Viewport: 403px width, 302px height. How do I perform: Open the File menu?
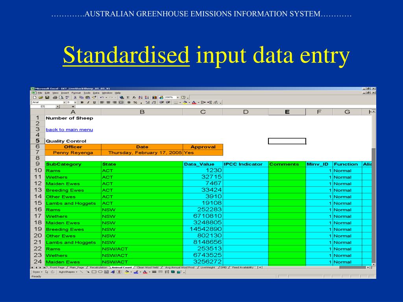point(40,93)
